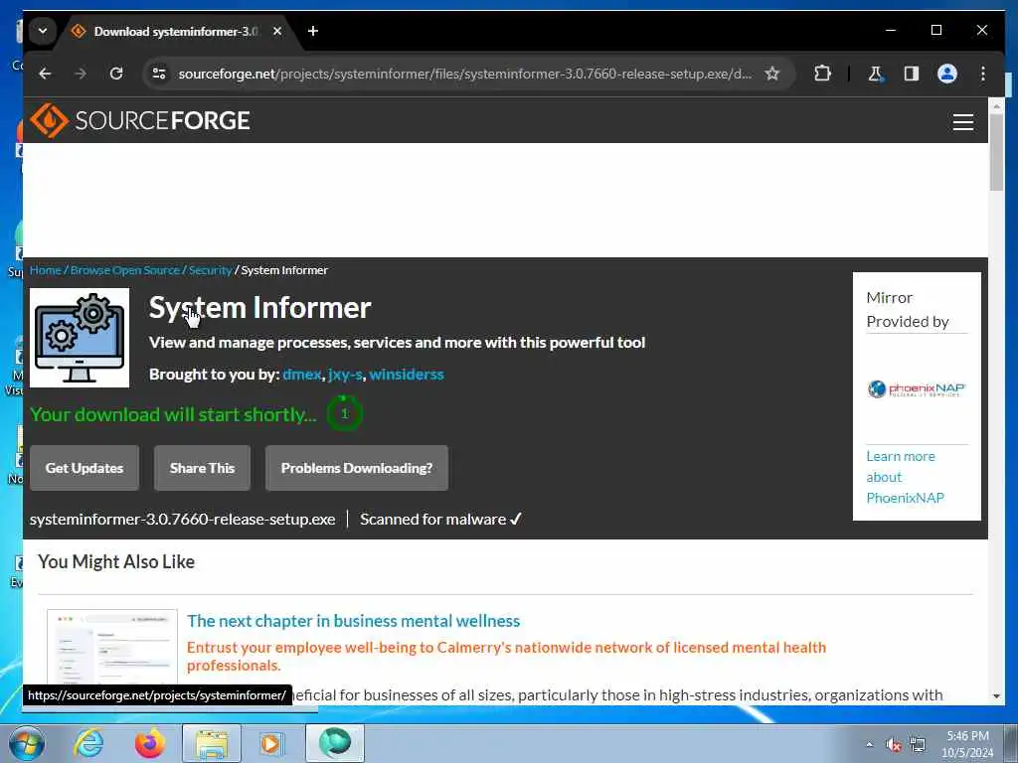Click the Entrust your employee well-being ad text

coord(506,656)
